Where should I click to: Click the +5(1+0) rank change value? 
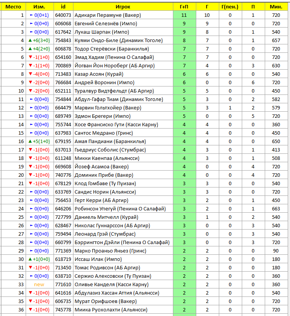click(41, 141)
